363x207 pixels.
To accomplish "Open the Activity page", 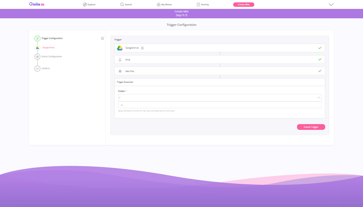I will coord(203,4).
